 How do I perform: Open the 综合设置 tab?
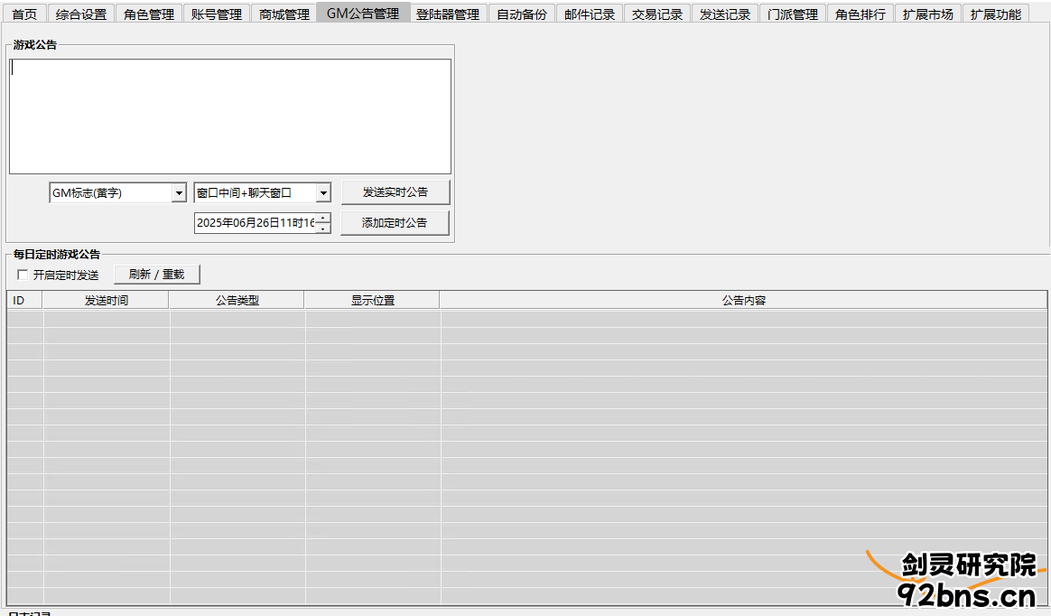pos(81,14)
